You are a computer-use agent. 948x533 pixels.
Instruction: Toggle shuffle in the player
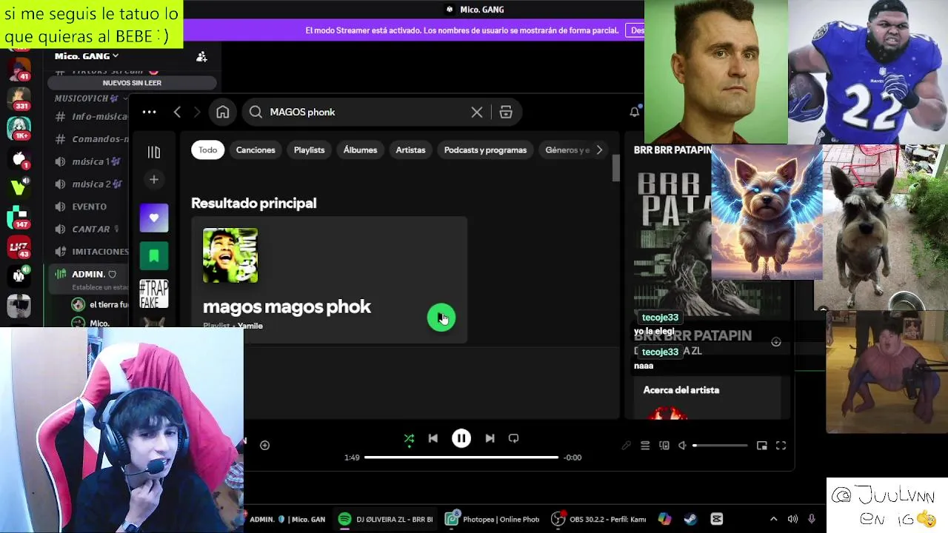click(x=409, y=438)
